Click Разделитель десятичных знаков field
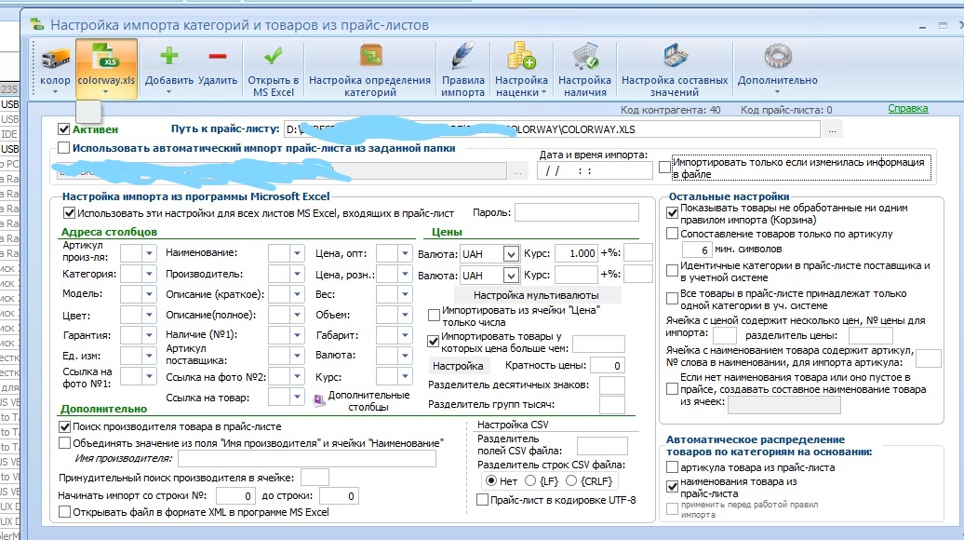 [x=611, y=385]
